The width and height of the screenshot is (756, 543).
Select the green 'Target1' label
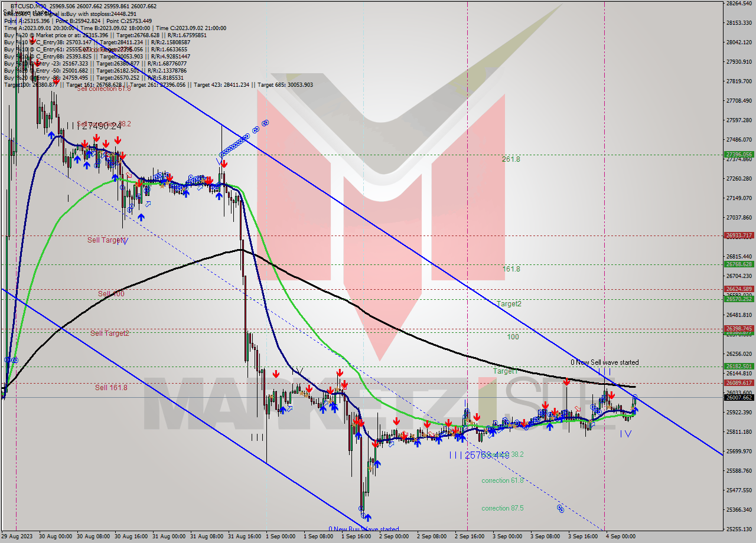point(506,371)
